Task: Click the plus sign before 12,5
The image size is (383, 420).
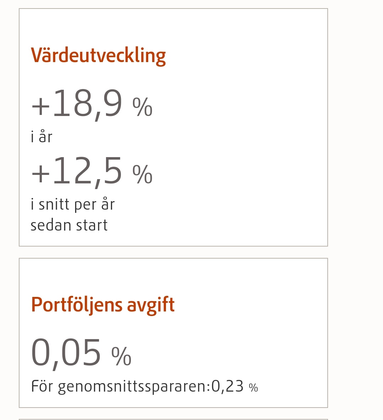Action: pyautogui.click(x=40, y=174)
